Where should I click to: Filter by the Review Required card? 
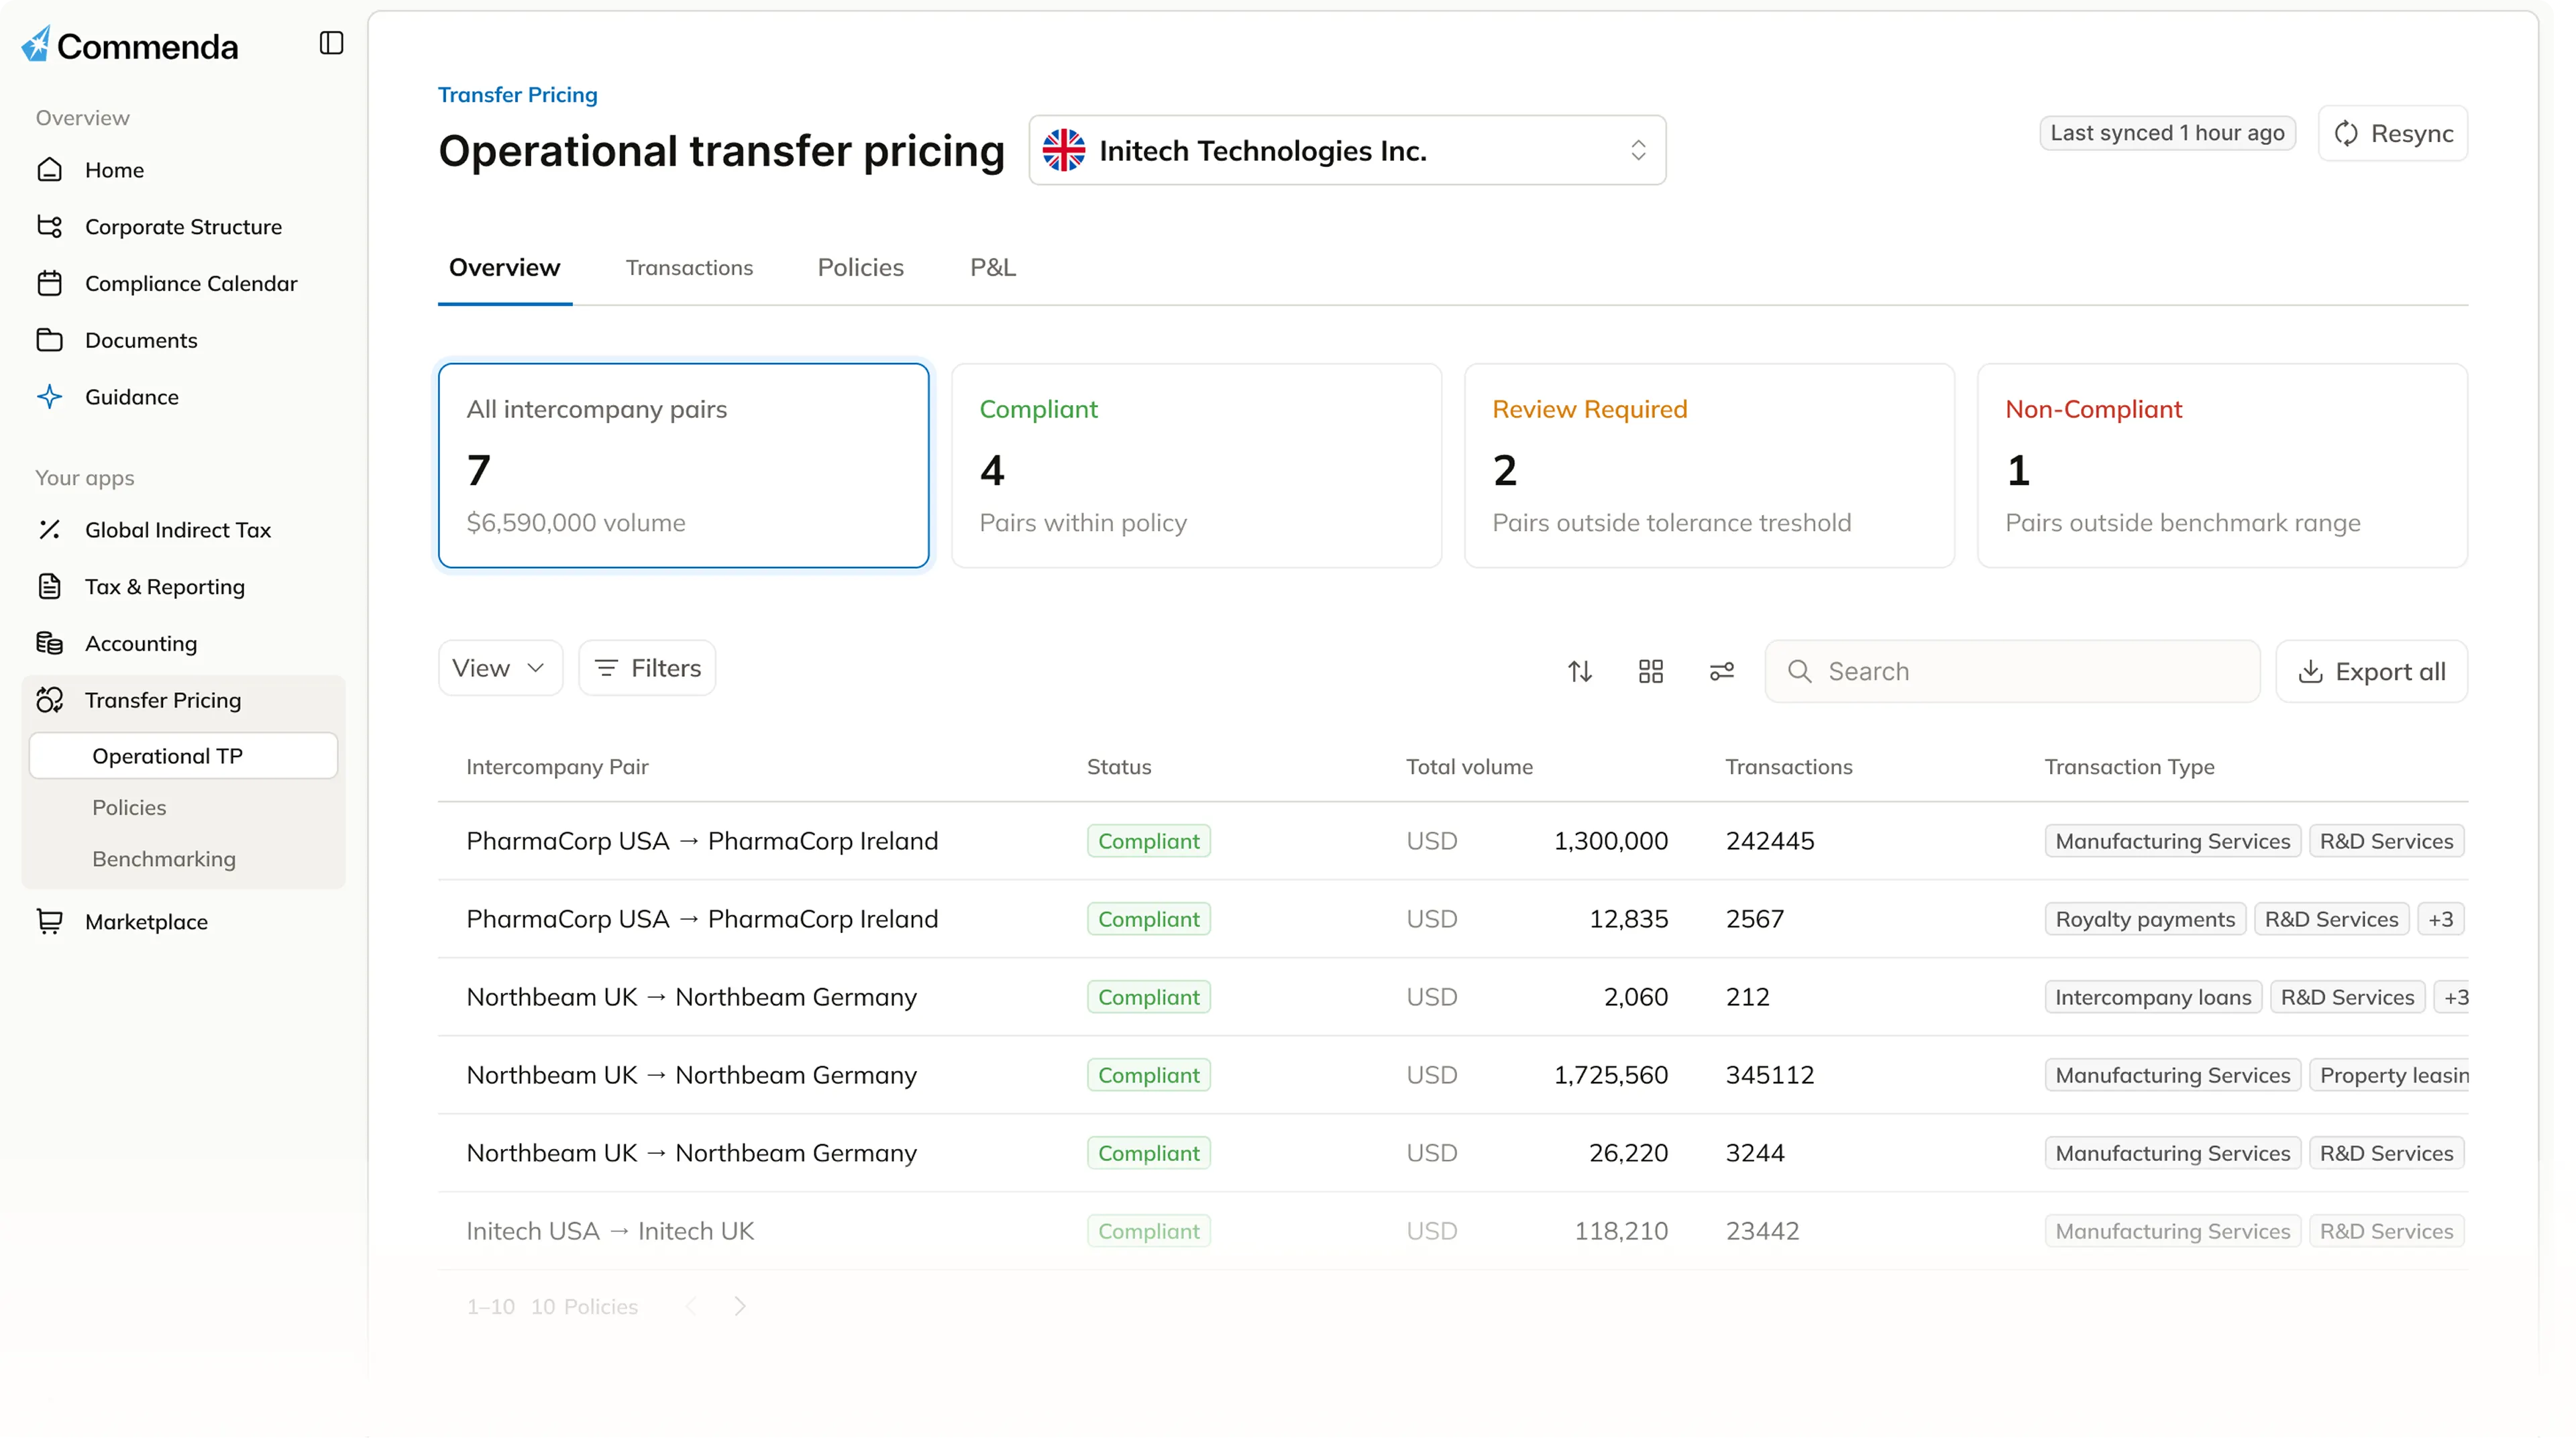1708,466
